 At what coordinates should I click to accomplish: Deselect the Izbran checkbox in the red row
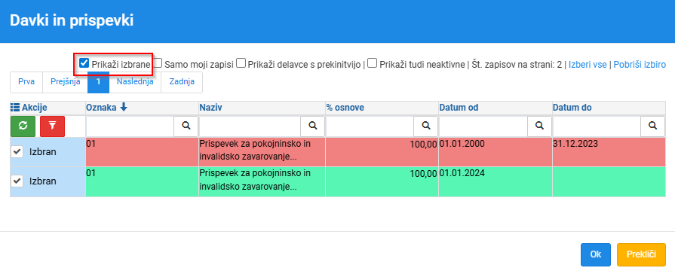17,151
